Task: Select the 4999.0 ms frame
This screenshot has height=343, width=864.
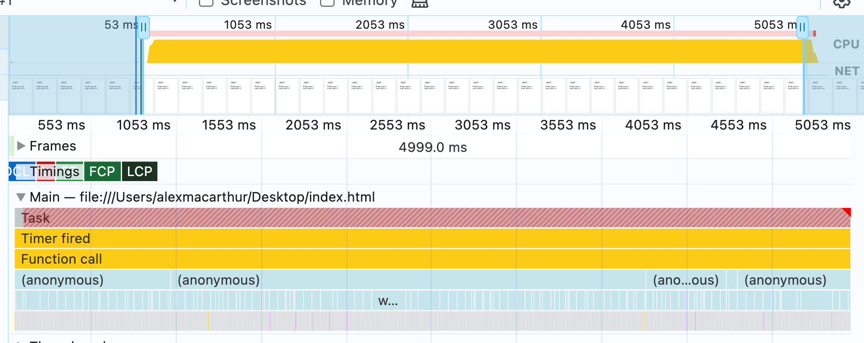Action: pyautogui.click(x=432, y=147)
